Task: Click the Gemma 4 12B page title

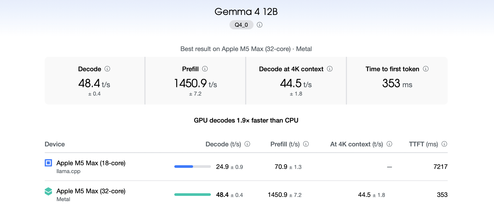Action: click(246, 12)
